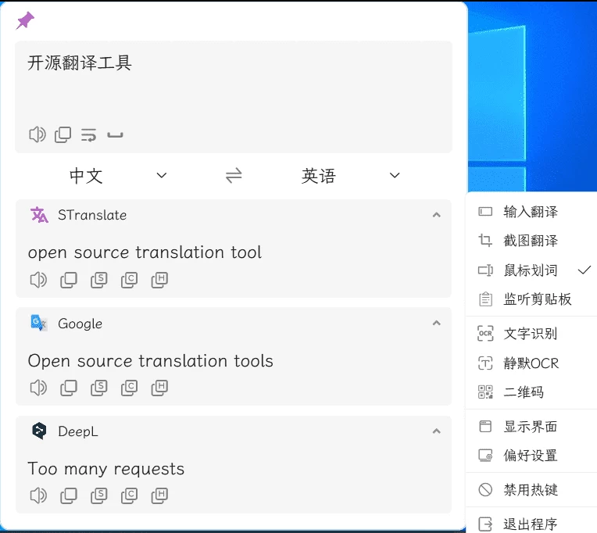Collapse the STranslate result panel
The height and width of the screenshot is (533, 597).
point(436,215)
